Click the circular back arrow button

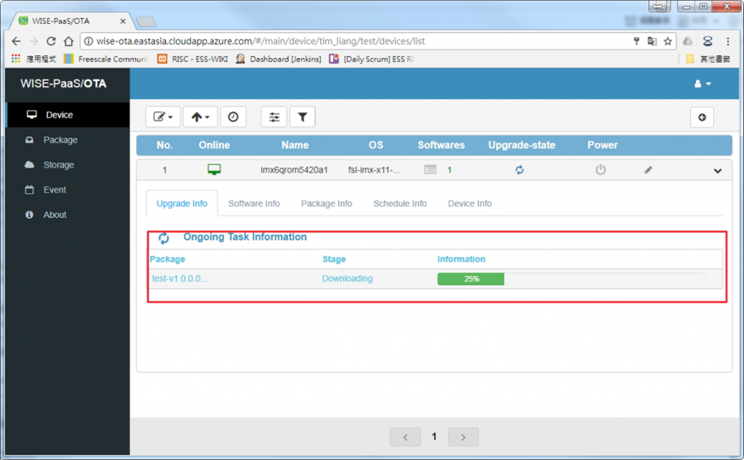(701, 117)
